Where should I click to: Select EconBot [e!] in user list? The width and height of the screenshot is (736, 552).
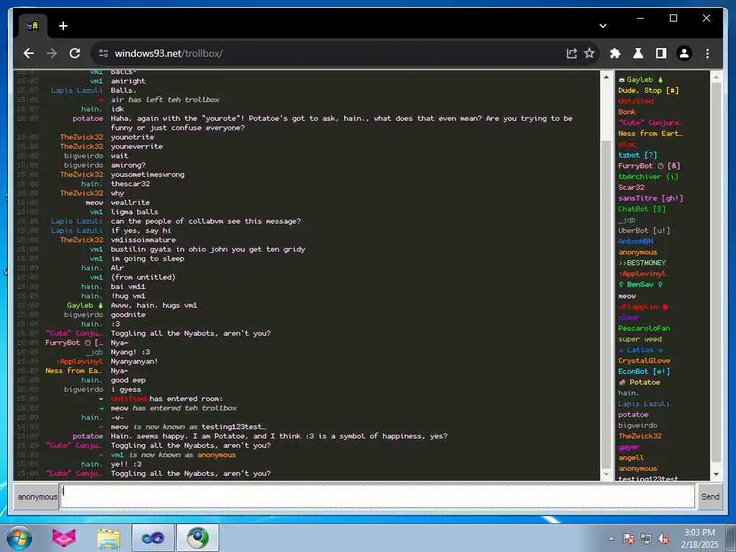point(644,372)
